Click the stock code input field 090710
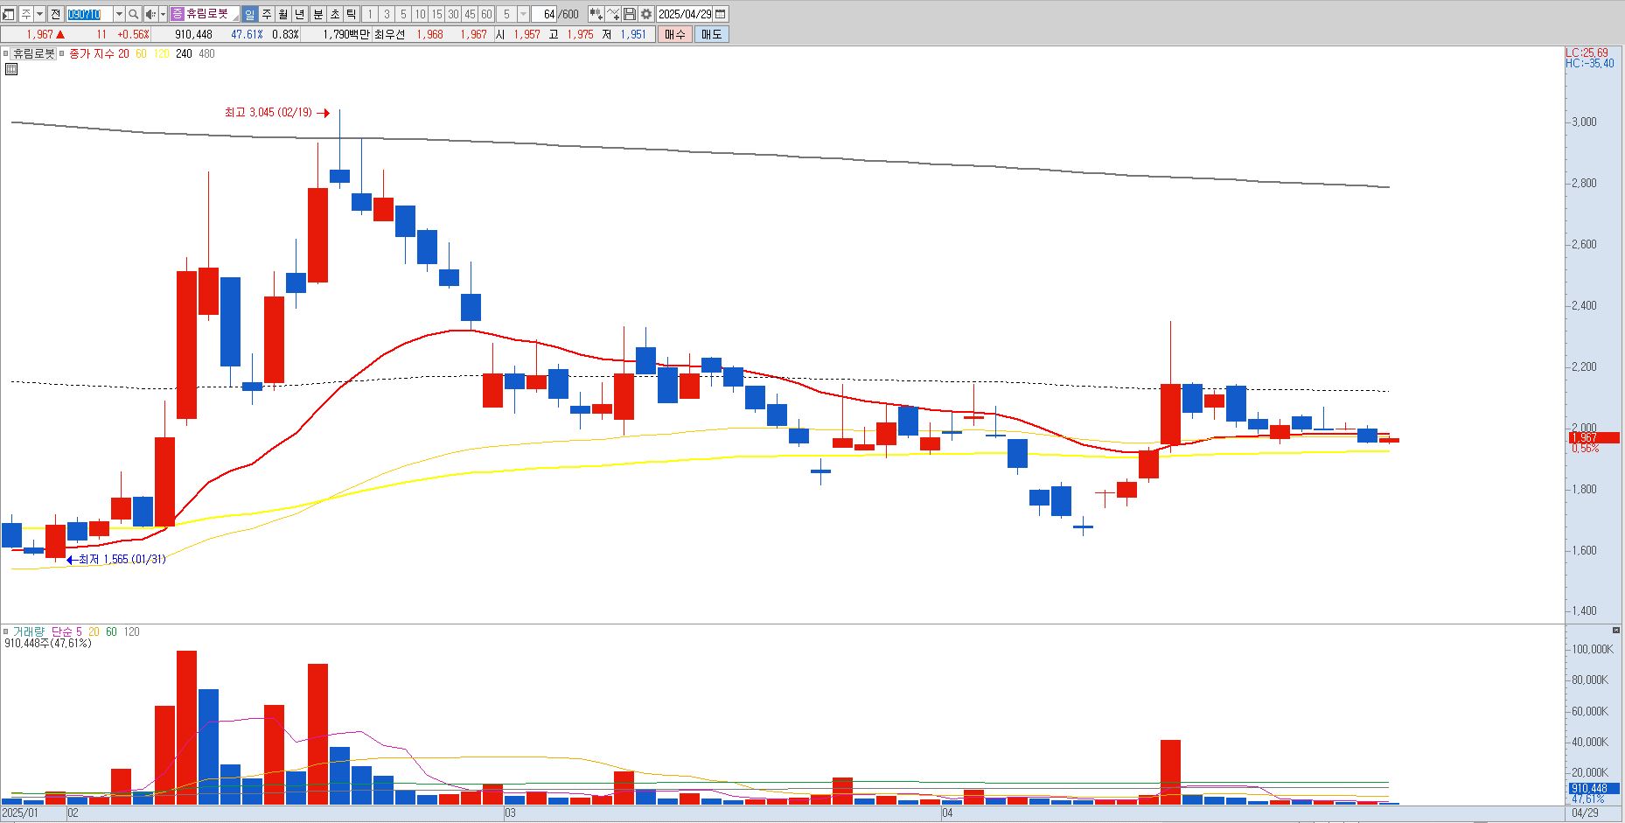This screenshot has width=1625, height=823. tap(89, 14)
